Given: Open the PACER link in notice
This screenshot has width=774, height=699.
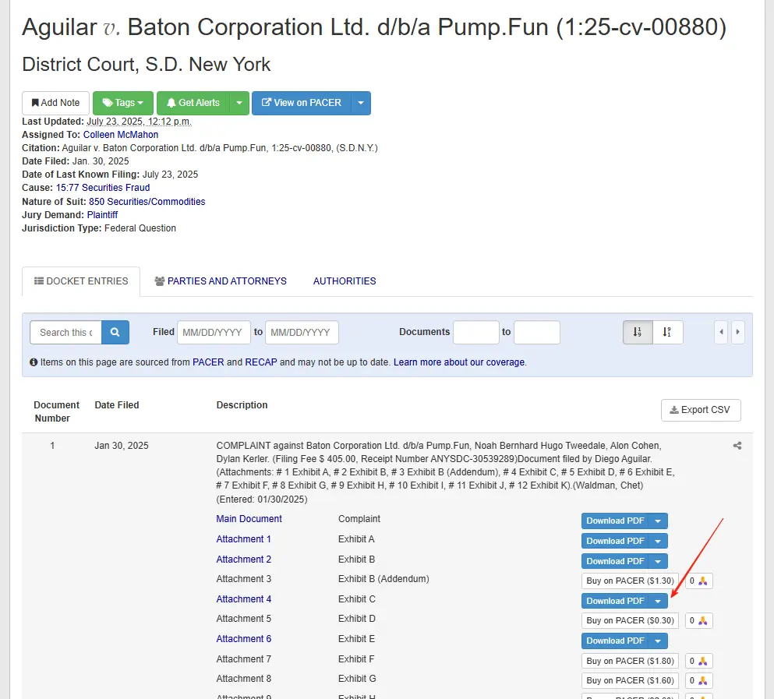Looking at the screenshot, I should 208,362.
